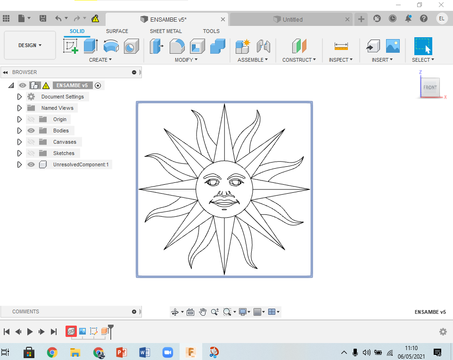Viewport: 453px width, 360px height.
Task: Switch to the SHEET METAL tab
Action: click(165, 31)
